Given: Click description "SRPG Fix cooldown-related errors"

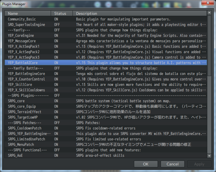Looking at the screenshot, I should 106,128.
